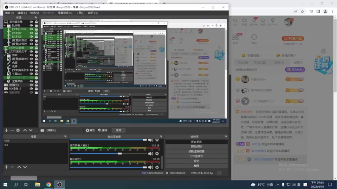Open File Explorer from the taskbar
This screenshot has height=189, width=337.
(37, 184)
